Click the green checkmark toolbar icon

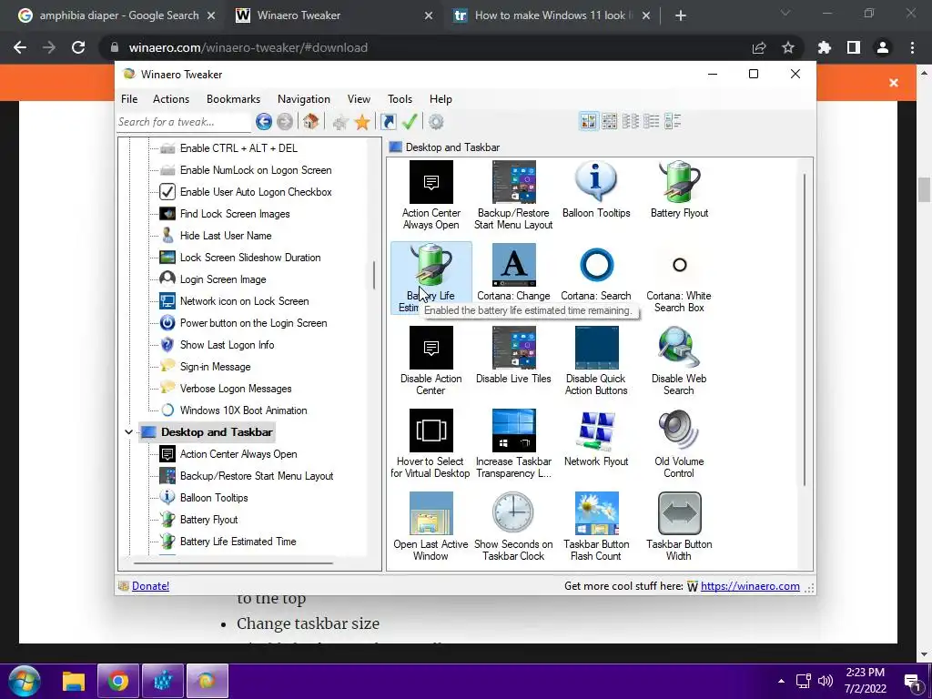click(x=410, y=122)
